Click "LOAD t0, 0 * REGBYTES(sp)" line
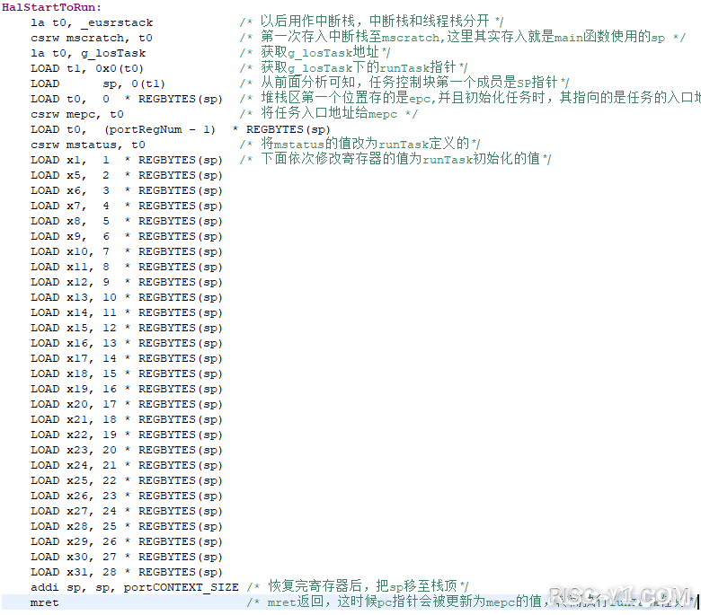Screen dimensions: 701x615 127,99
